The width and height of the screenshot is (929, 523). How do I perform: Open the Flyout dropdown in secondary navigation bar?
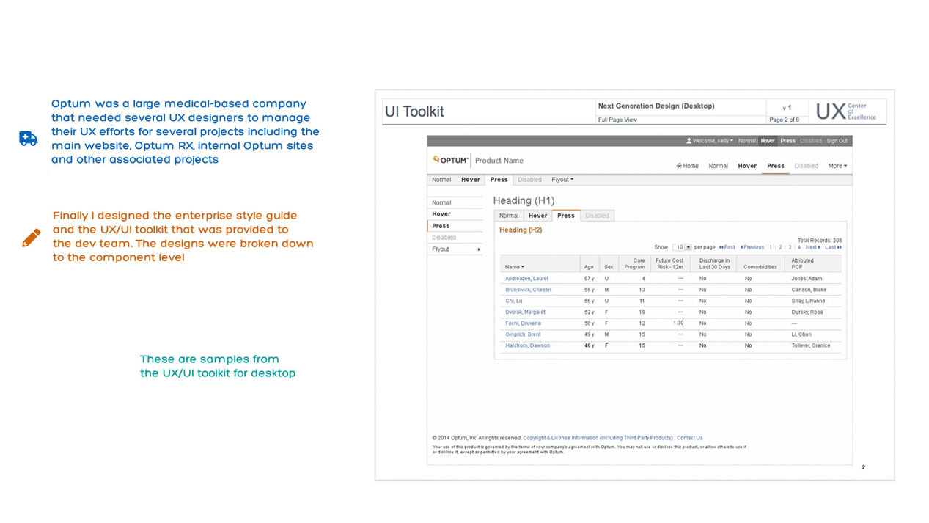562,180
